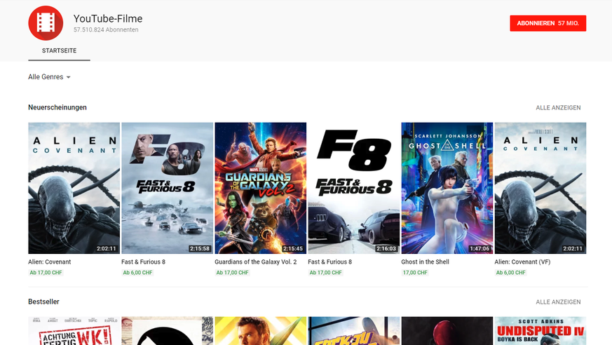The image size is (612, 345).
Task: Open the Fast & Furious 8 poster lasting 2:16:03
Action: 353,188
